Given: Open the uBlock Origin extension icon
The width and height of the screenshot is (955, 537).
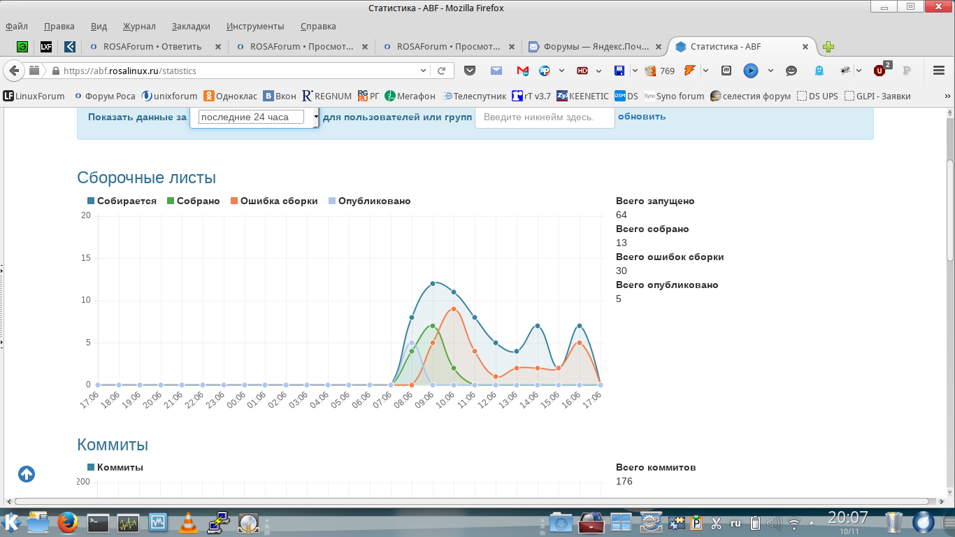Looking at the screenshot, I should pos(879,71).
